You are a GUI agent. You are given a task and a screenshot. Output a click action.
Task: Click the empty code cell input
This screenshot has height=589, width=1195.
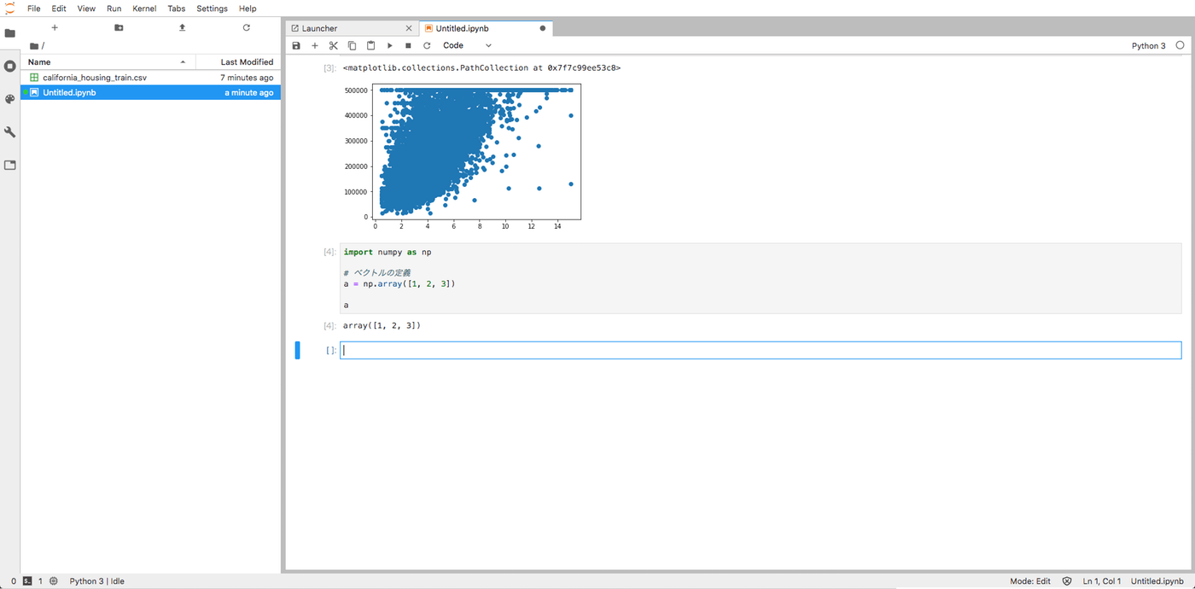(x=761, y=350)
